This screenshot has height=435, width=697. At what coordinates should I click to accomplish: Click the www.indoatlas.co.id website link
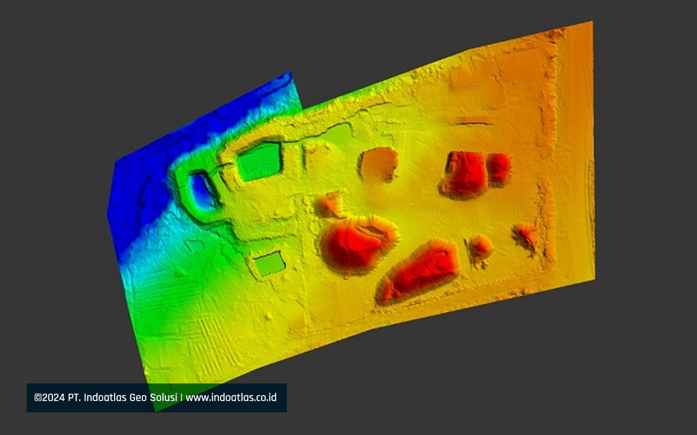231,398
